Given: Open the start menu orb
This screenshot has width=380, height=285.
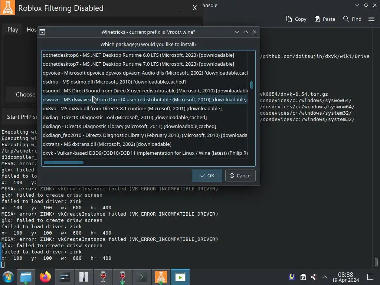Looking at the screenshot, I should pyautogui.click(x=8, y=277).
